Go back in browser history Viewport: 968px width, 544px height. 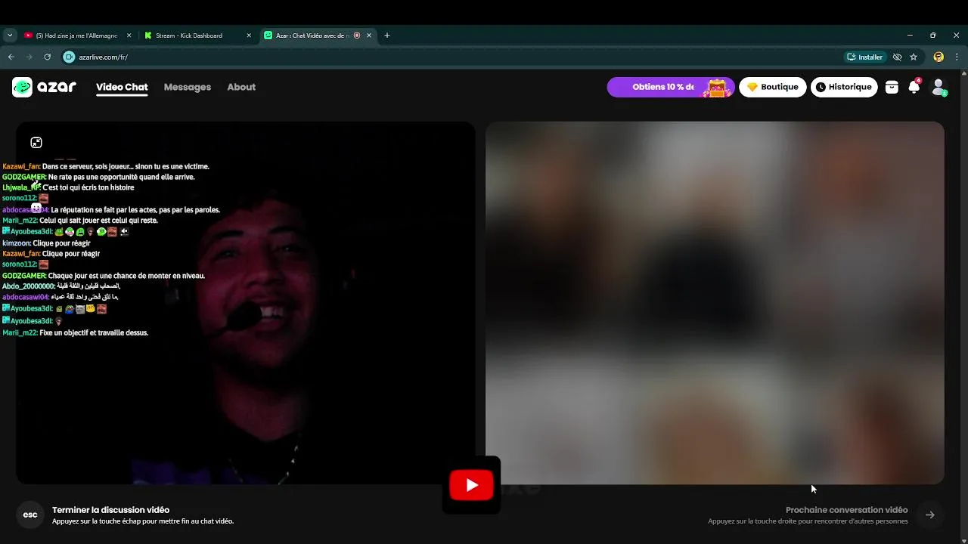click(11, 57)
